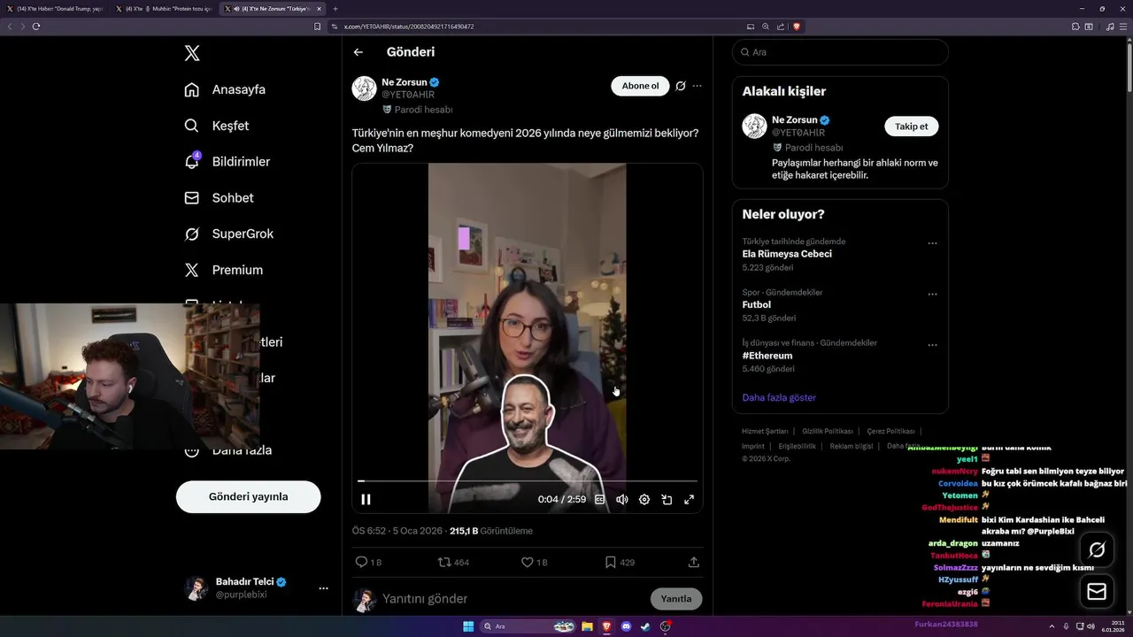Open options for Ela Rümeysa Cebeci trend
1133x637 pixels.
[x=932, y=243]
